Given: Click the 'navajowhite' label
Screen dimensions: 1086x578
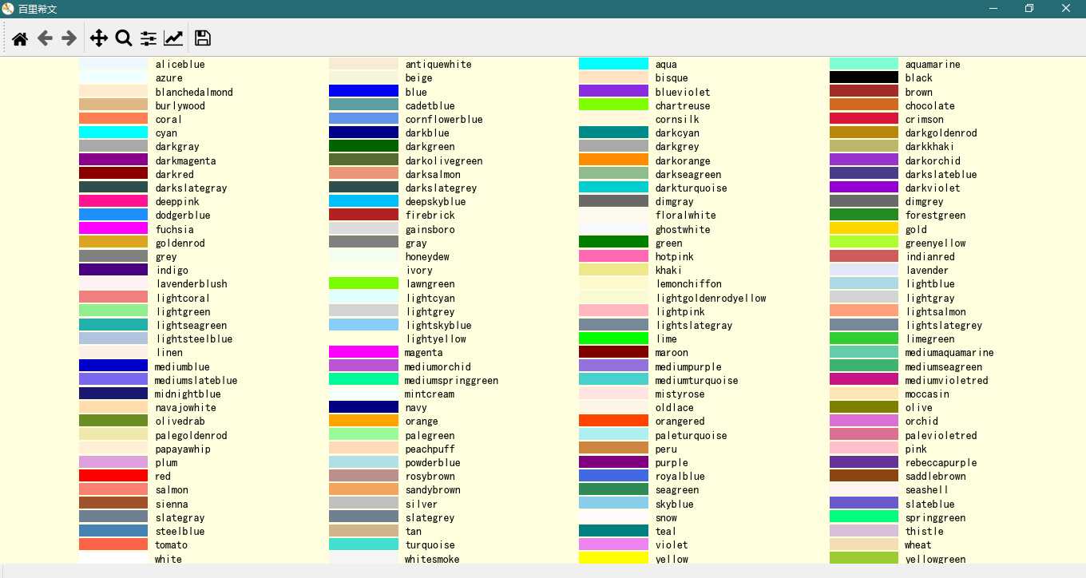Looking at the screenshot, I should coord(185,407).
